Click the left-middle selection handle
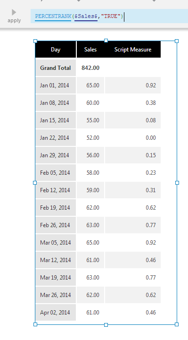 [35, 183]
